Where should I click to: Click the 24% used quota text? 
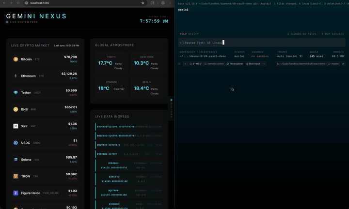[x=316, y=56]
